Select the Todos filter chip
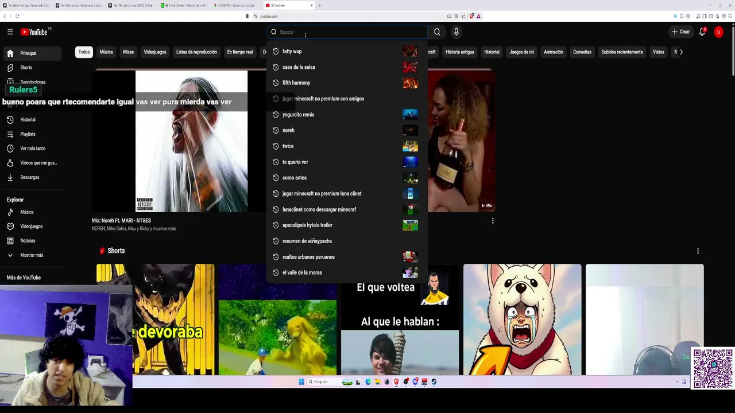 [x=84, y=52]
